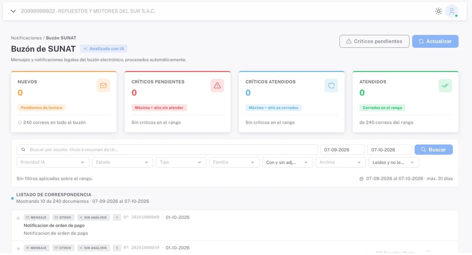Open the Estado dropdown
Screen dimensions: 472x255
(x=122, y=162)
